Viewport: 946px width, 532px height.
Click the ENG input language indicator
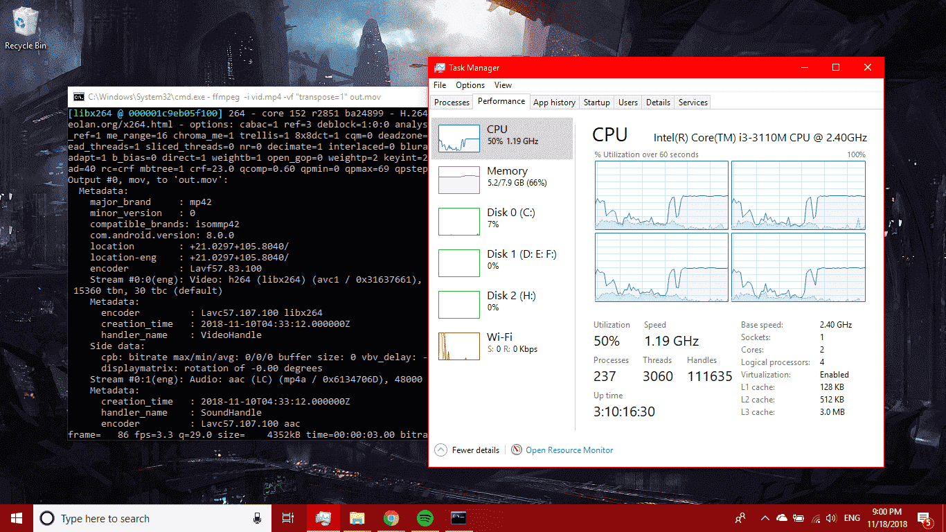pos(852,518)
